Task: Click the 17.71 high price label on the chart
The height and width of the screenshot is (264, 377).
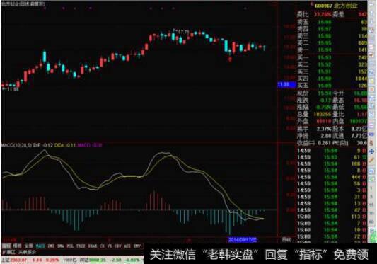Action: click(184, 32)
